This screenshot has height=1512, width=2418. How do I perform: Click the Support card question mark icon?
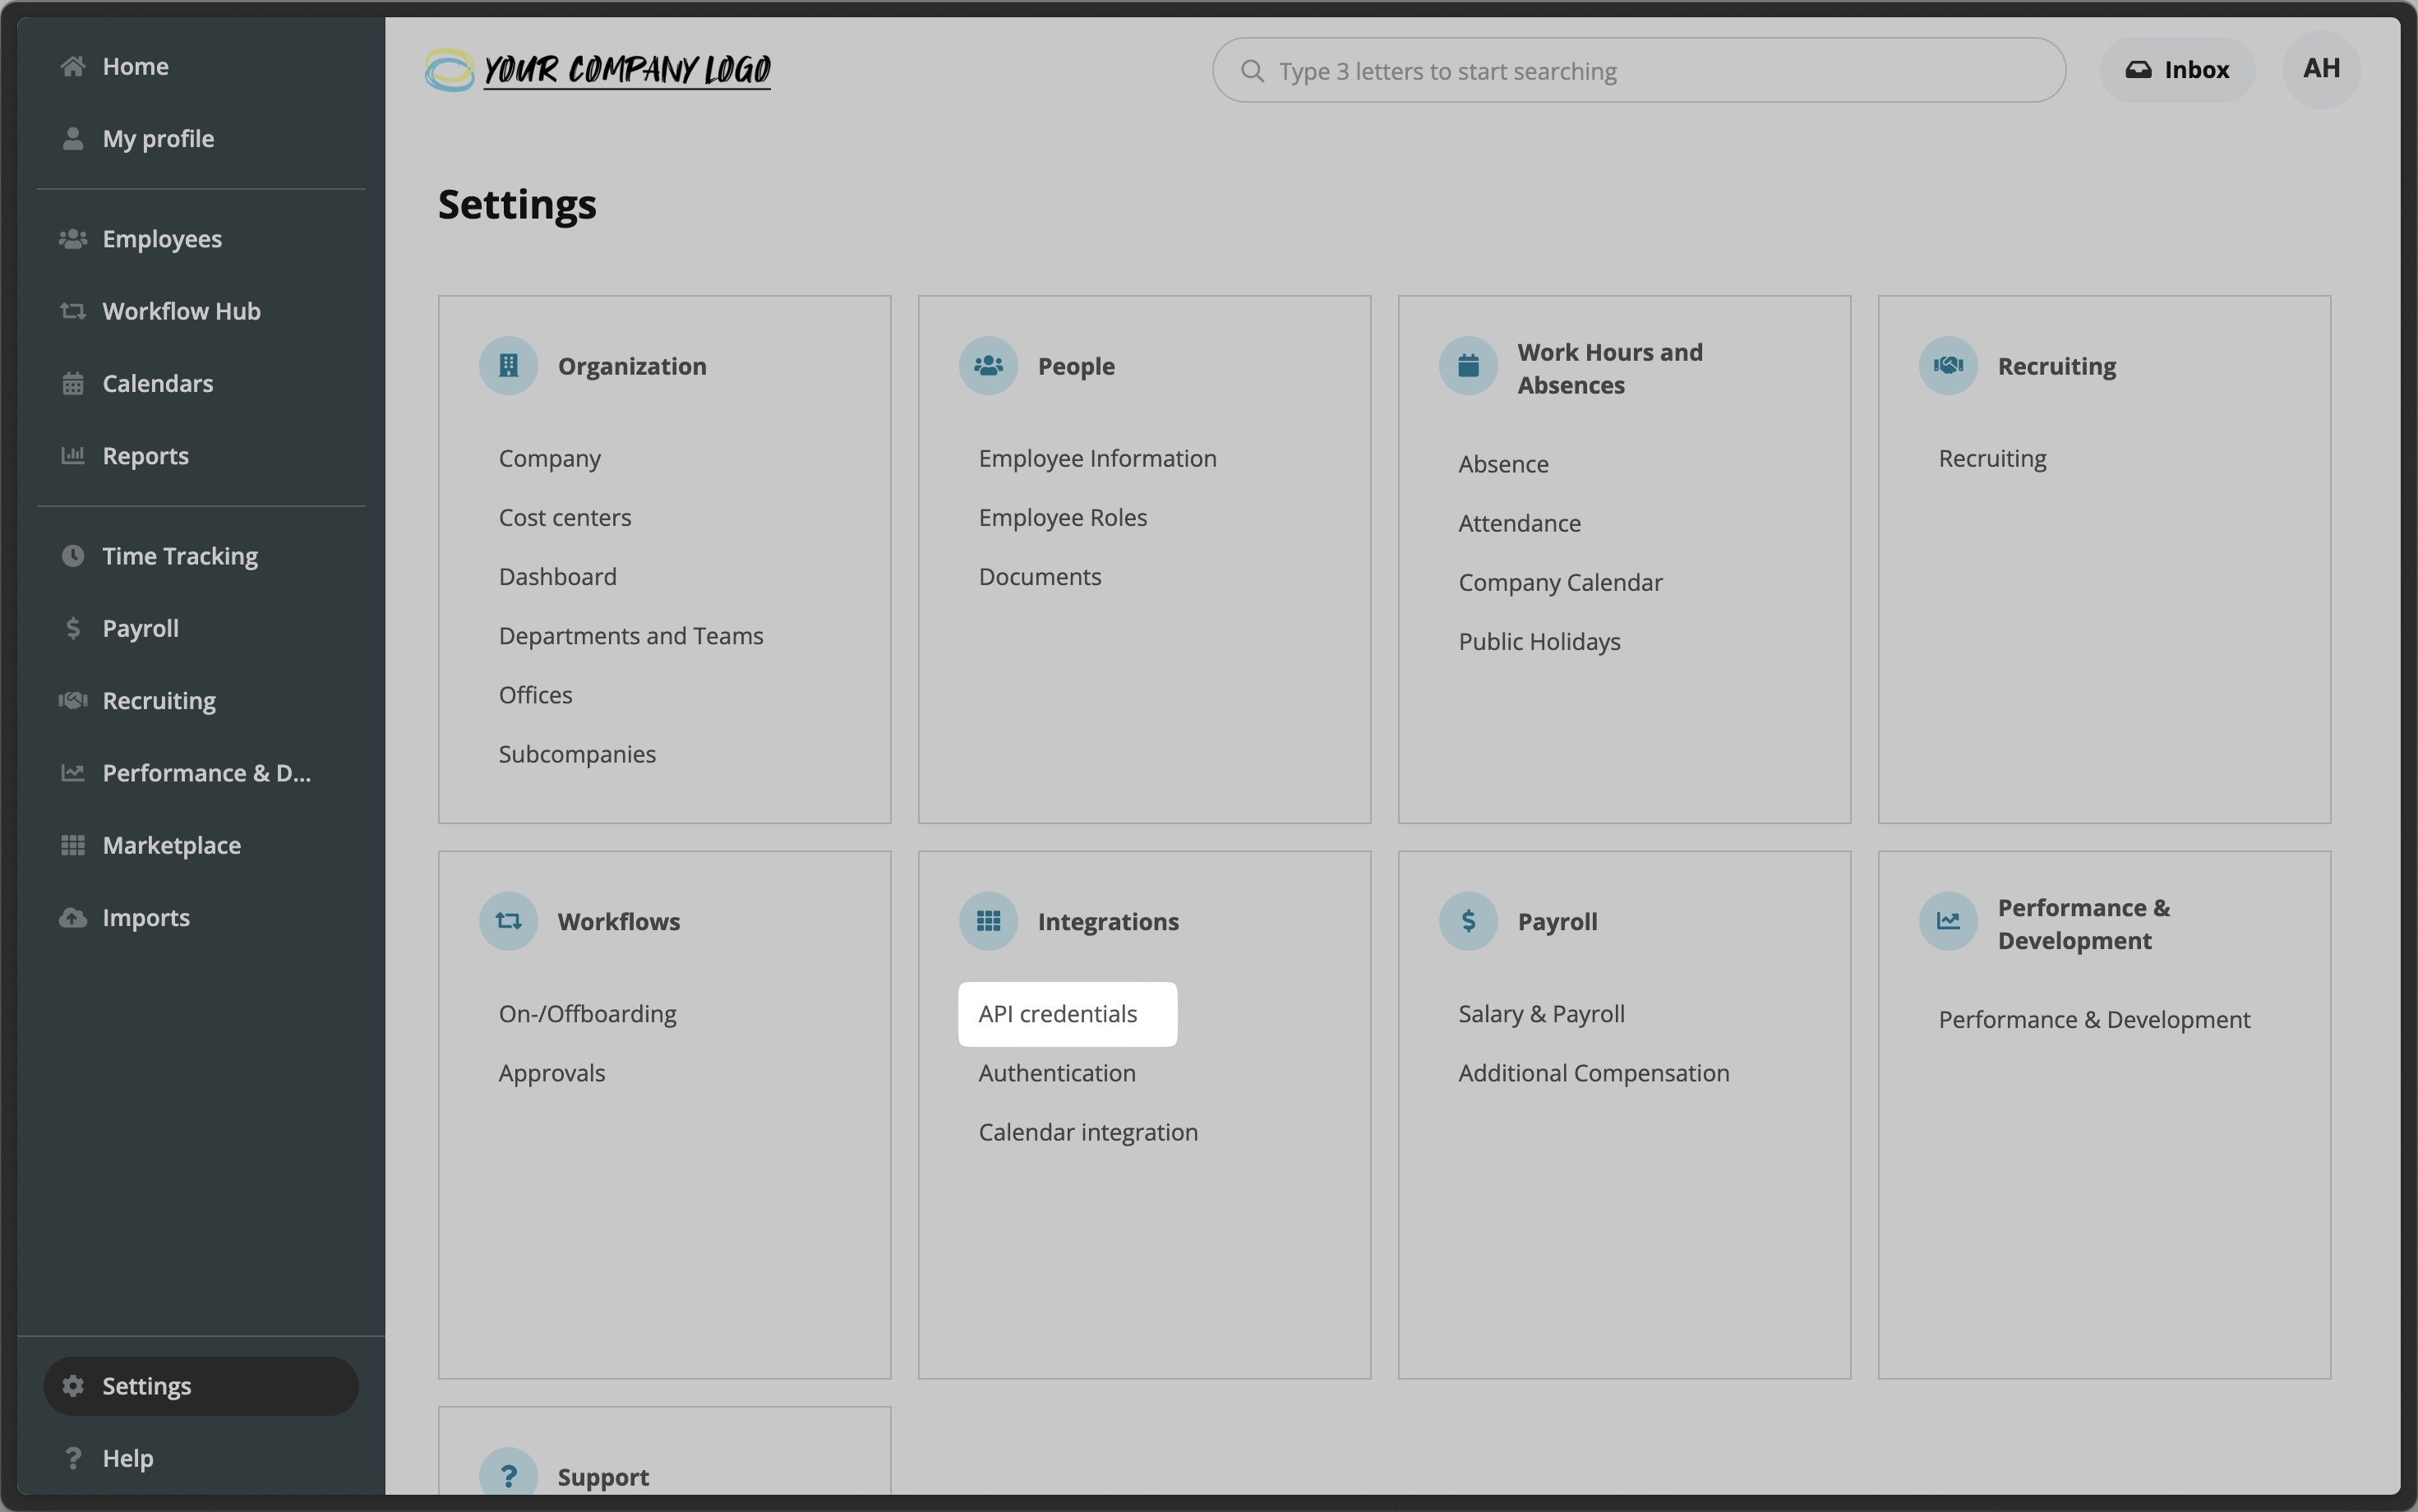click(508, 1475)
